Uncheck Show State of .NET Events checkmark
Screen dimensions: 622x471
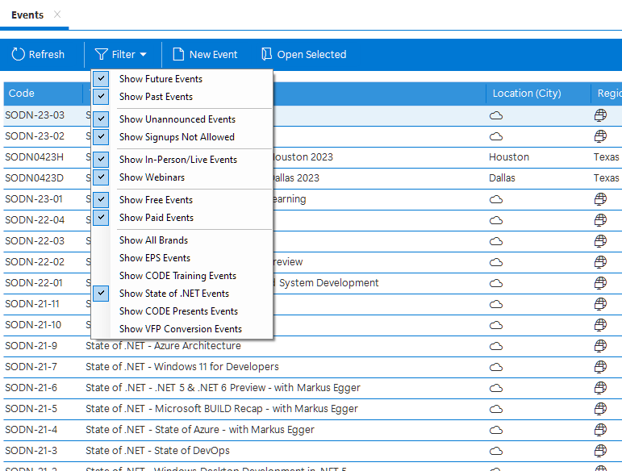click(x=101, y=294)
